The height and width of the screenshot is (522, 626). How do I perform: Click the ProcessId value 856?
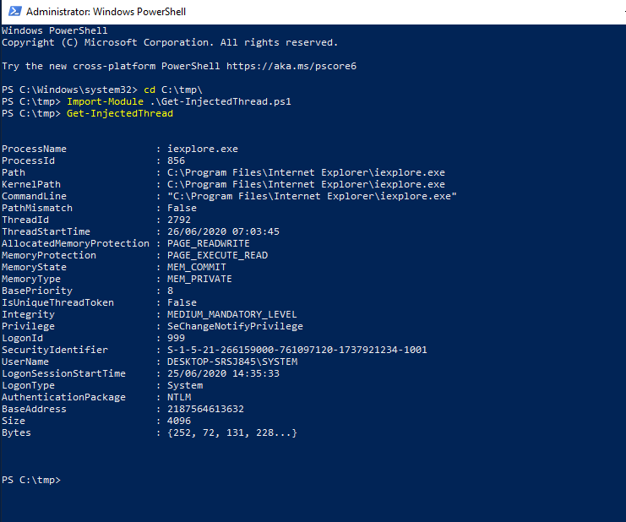(x=176, y=160)
